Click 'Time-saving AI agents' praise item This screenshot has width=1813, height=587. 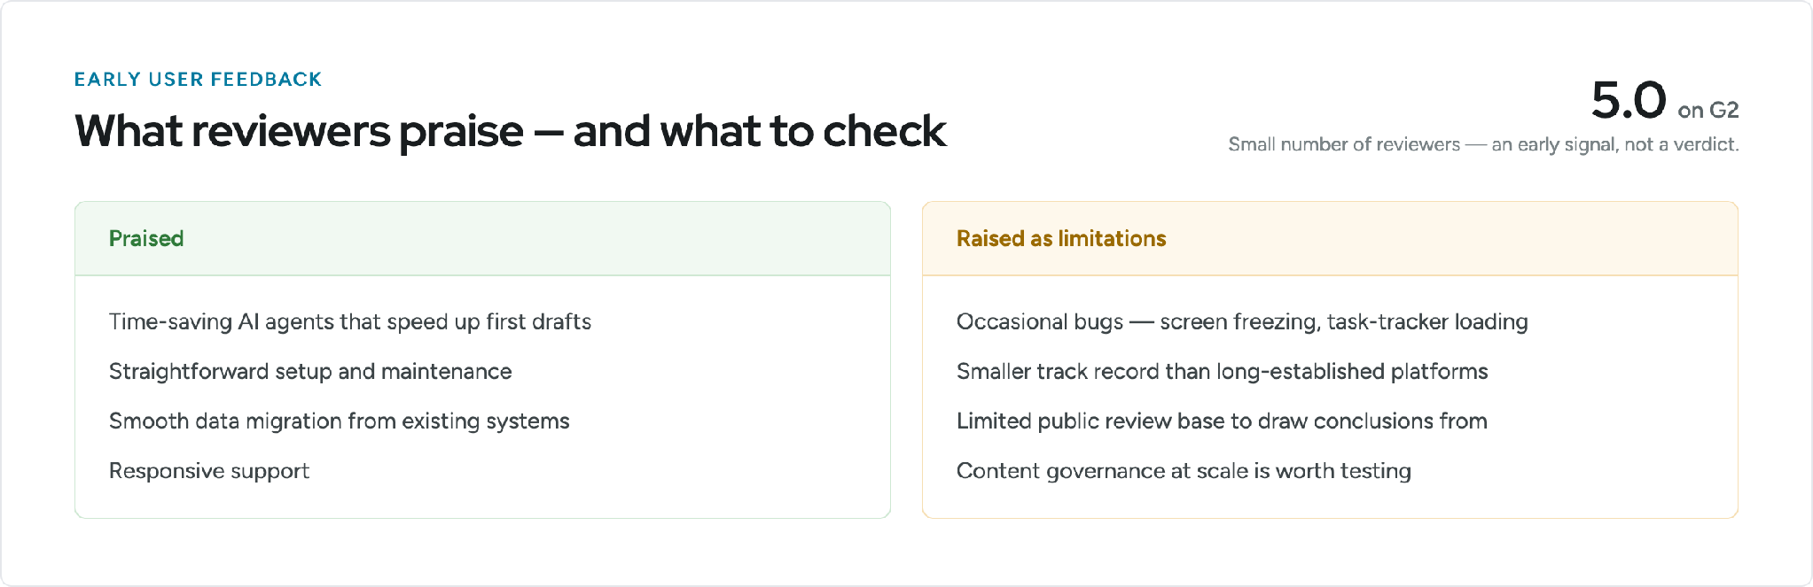pyautogui.click(x=350, y=321)
